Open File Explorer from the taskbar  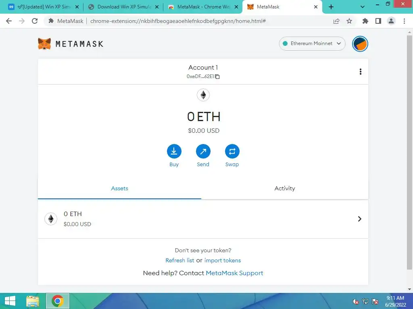tap(33, 301)
